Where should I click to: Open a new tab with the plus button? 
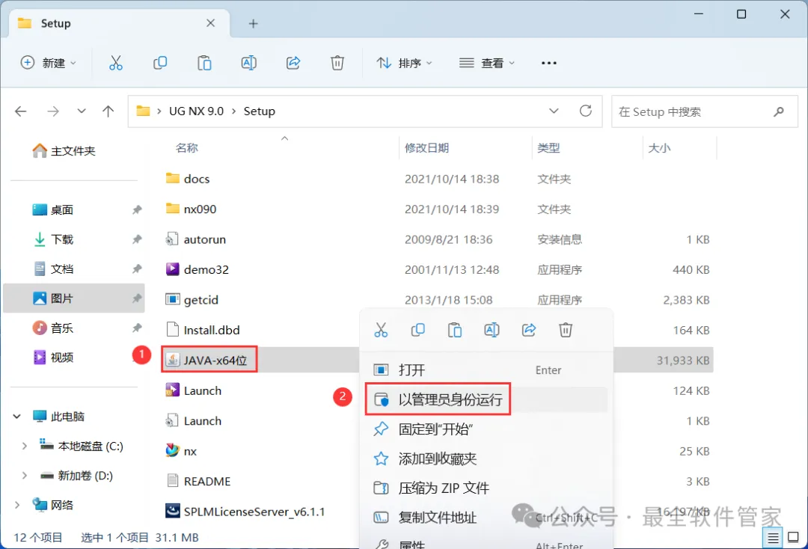click(253, 24)
